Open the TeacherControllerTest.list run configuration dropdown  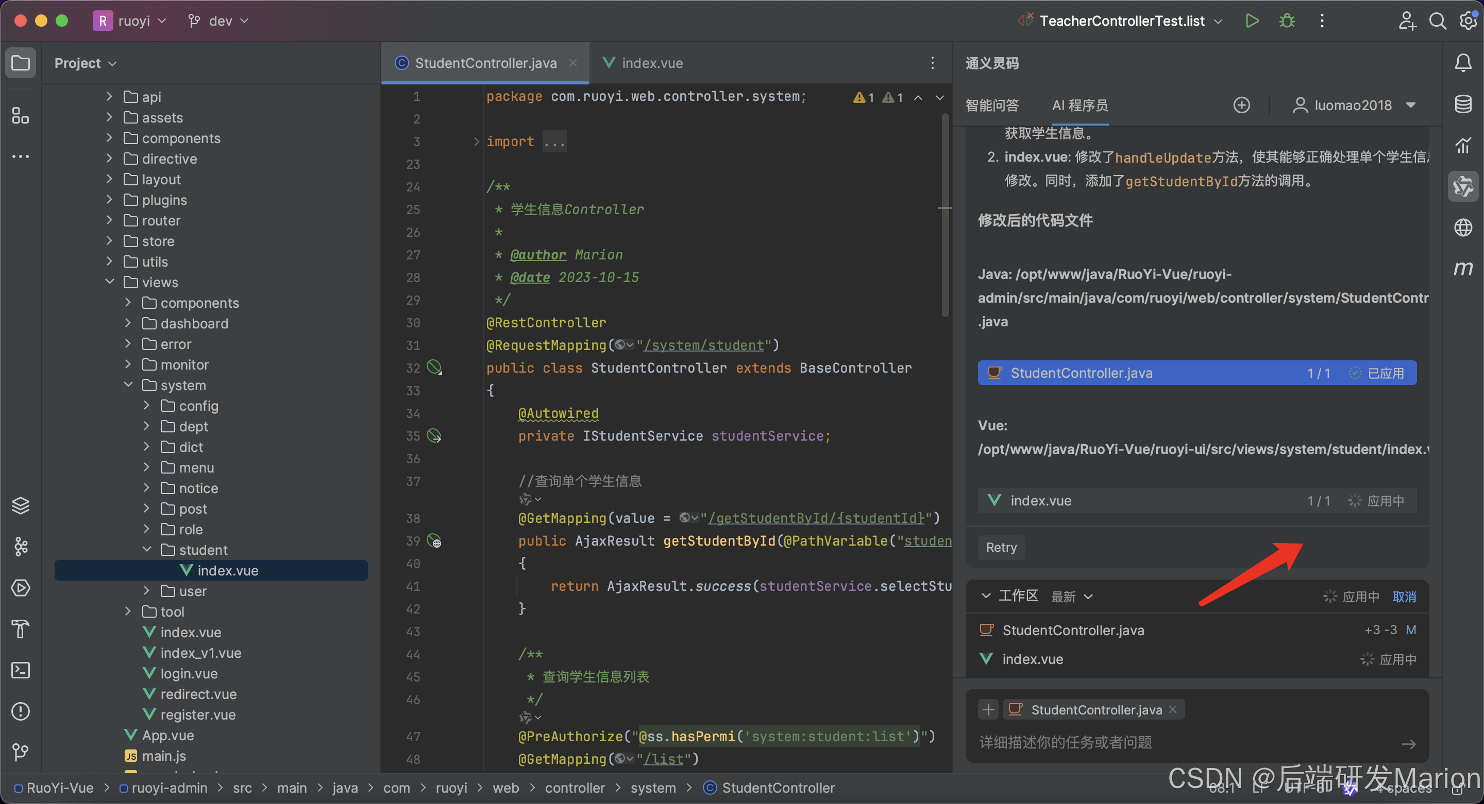pos(1122,21)
